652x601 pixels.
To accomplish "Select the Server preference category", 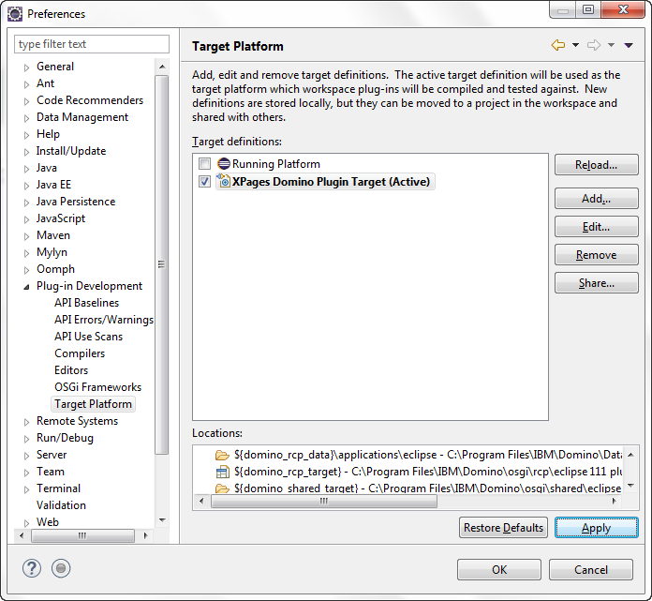I will (52, 455).
